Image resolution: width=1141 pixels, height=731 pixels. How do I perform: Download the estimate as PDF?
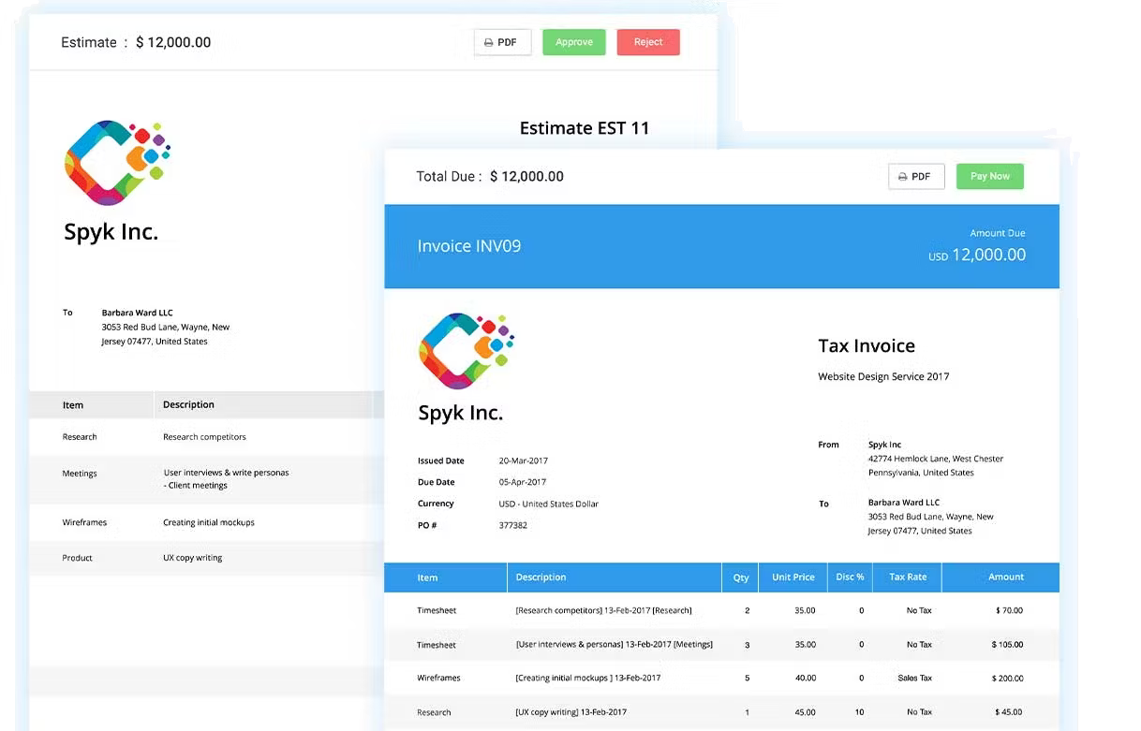tap(502, 42)
